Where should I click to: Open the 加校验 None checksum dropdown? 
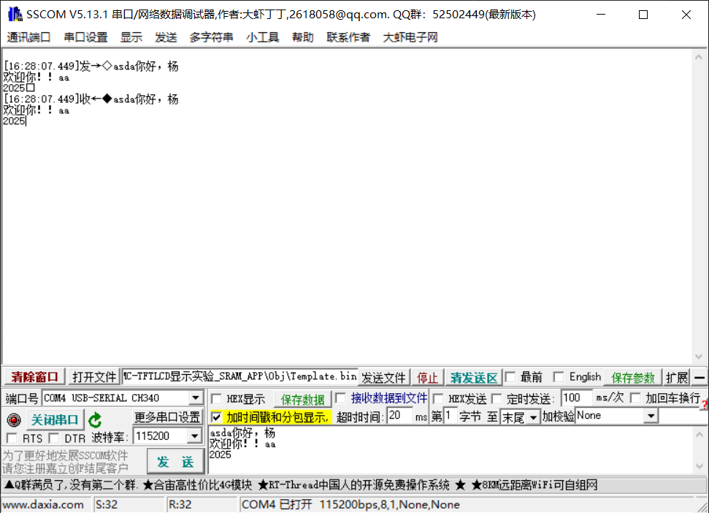652,416
